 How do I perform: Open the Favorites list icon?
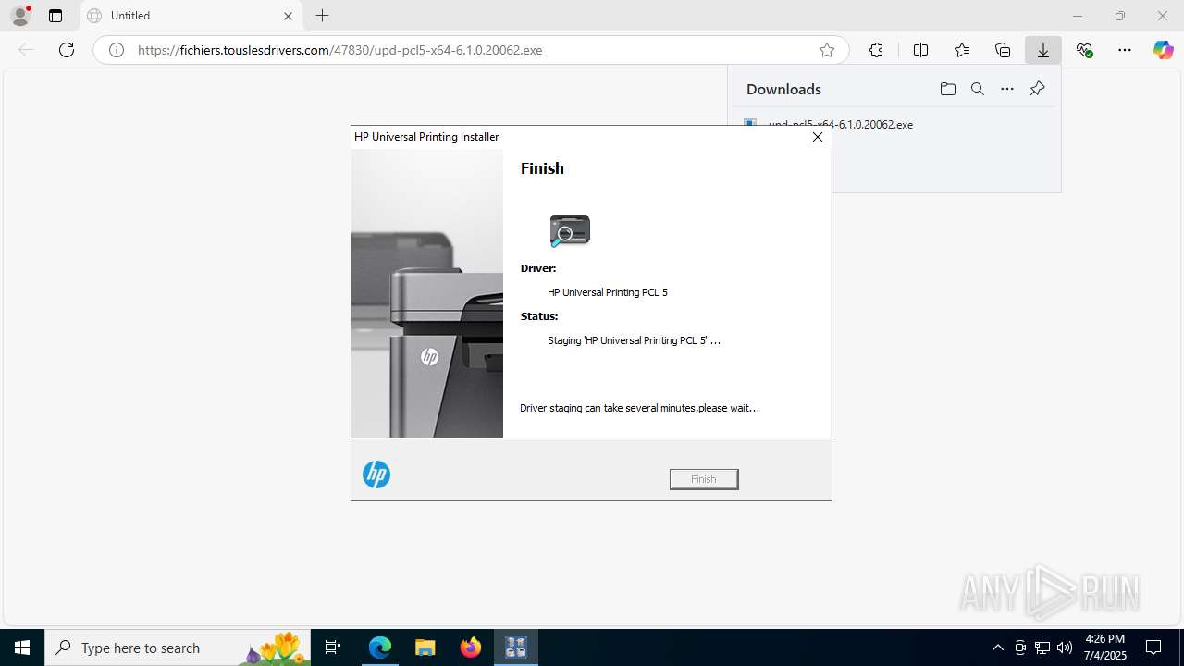(x=962, y=50)
